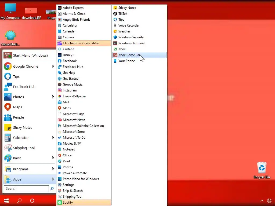Open My Computer desktop icon
275x206 pixels.
[x=10, y=11]
